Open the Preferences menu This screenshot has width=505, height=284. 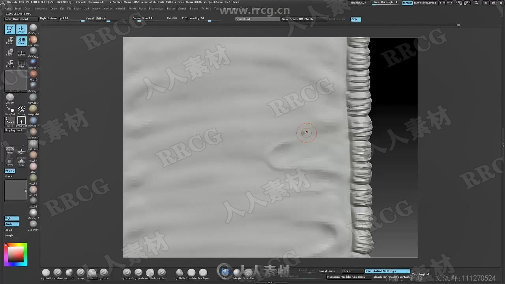(x=156, y=8)
